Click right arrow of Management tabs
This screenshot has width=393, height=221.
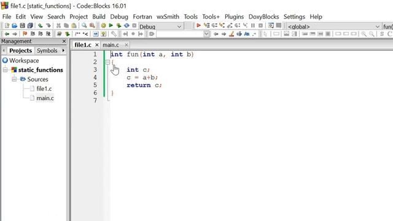[x=63, y=50]
